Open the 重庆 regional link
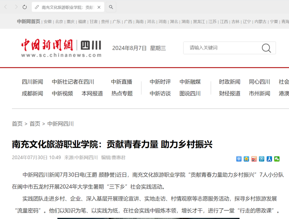The width and height of the screenshot is (289, 219). click(70, 22)
